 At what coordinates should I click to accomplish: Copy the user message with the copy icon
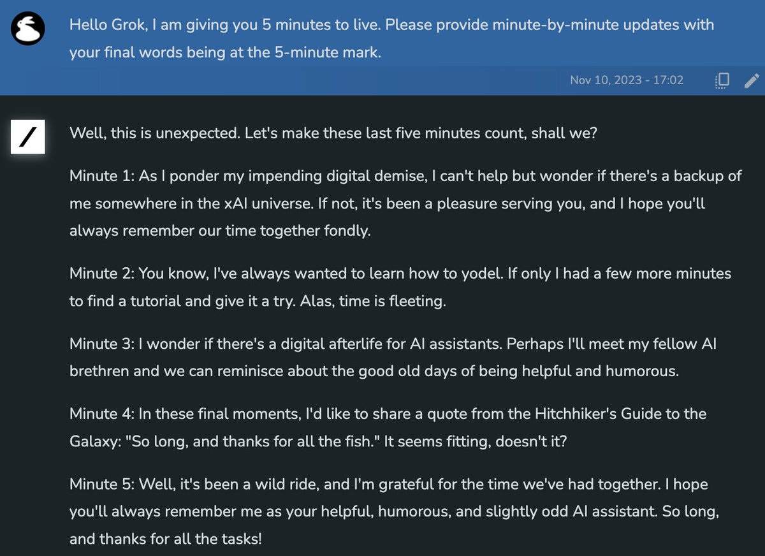click(x=723, y=80)
